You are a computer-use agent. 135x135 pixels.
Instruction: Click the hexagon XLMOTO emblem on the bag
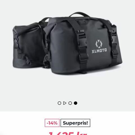click(x=99, y=44)
